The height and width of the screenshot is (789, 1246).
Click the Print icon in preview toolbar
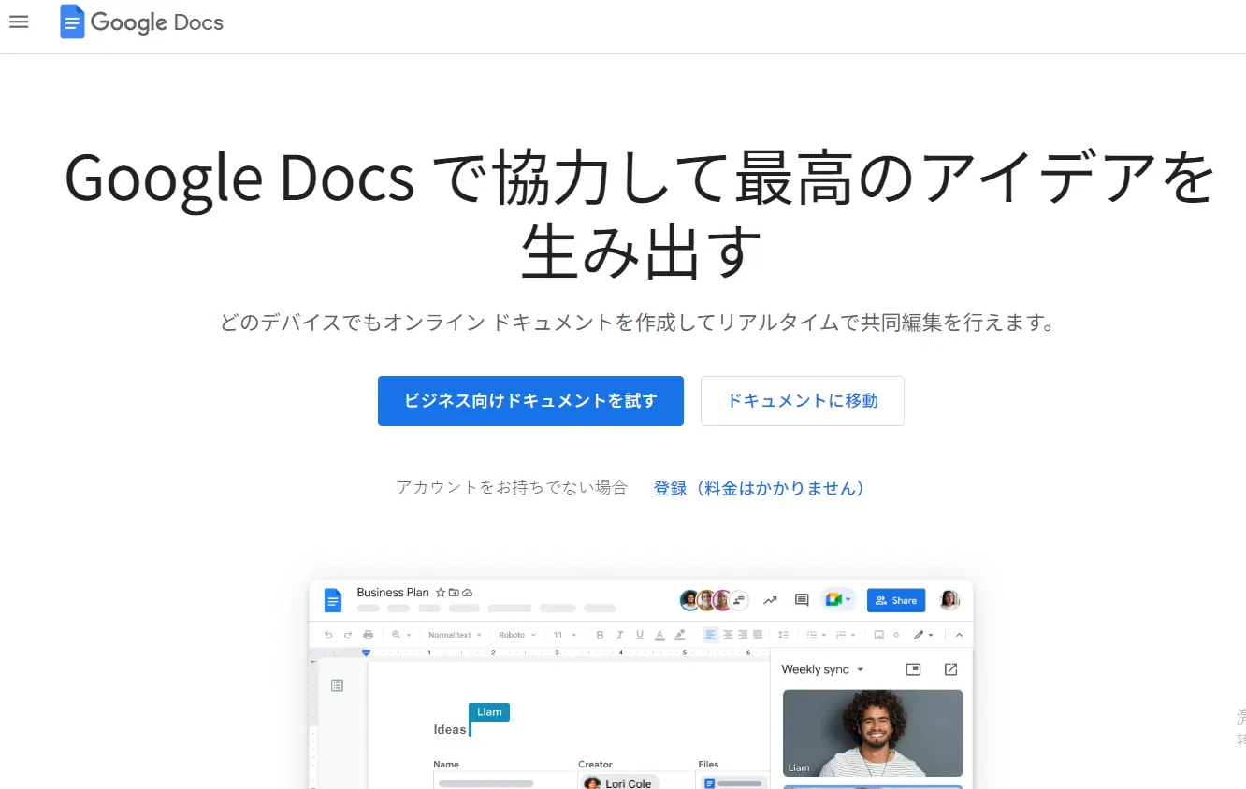coord(368,635)
